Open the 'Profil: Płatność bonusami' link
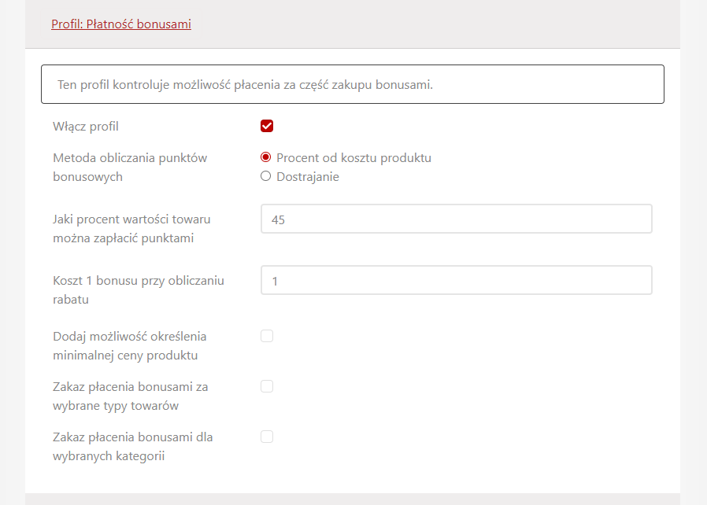The width and height of the screenshot is (707, 505). coord(121,24)
